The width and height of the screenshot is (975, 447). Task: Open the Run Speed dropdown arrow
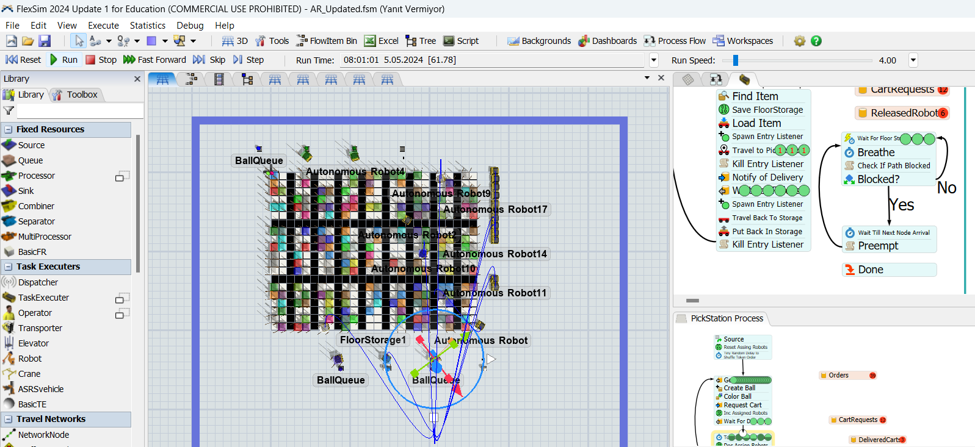tap(913, 60)
